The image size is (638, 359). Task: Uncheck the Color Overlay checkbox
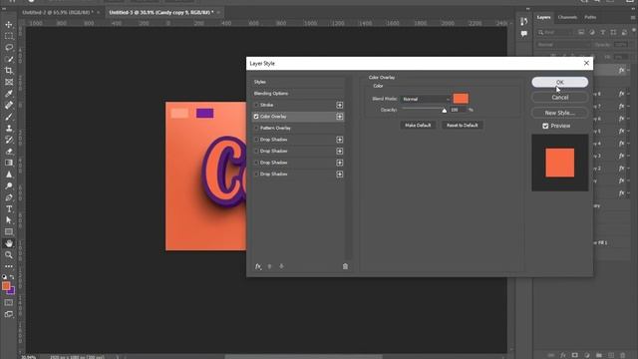pyautogui.click(x=256, y=117)
